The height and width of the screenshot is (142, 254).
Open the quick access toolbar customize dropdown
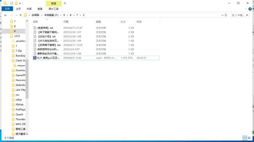pos(20,3)
